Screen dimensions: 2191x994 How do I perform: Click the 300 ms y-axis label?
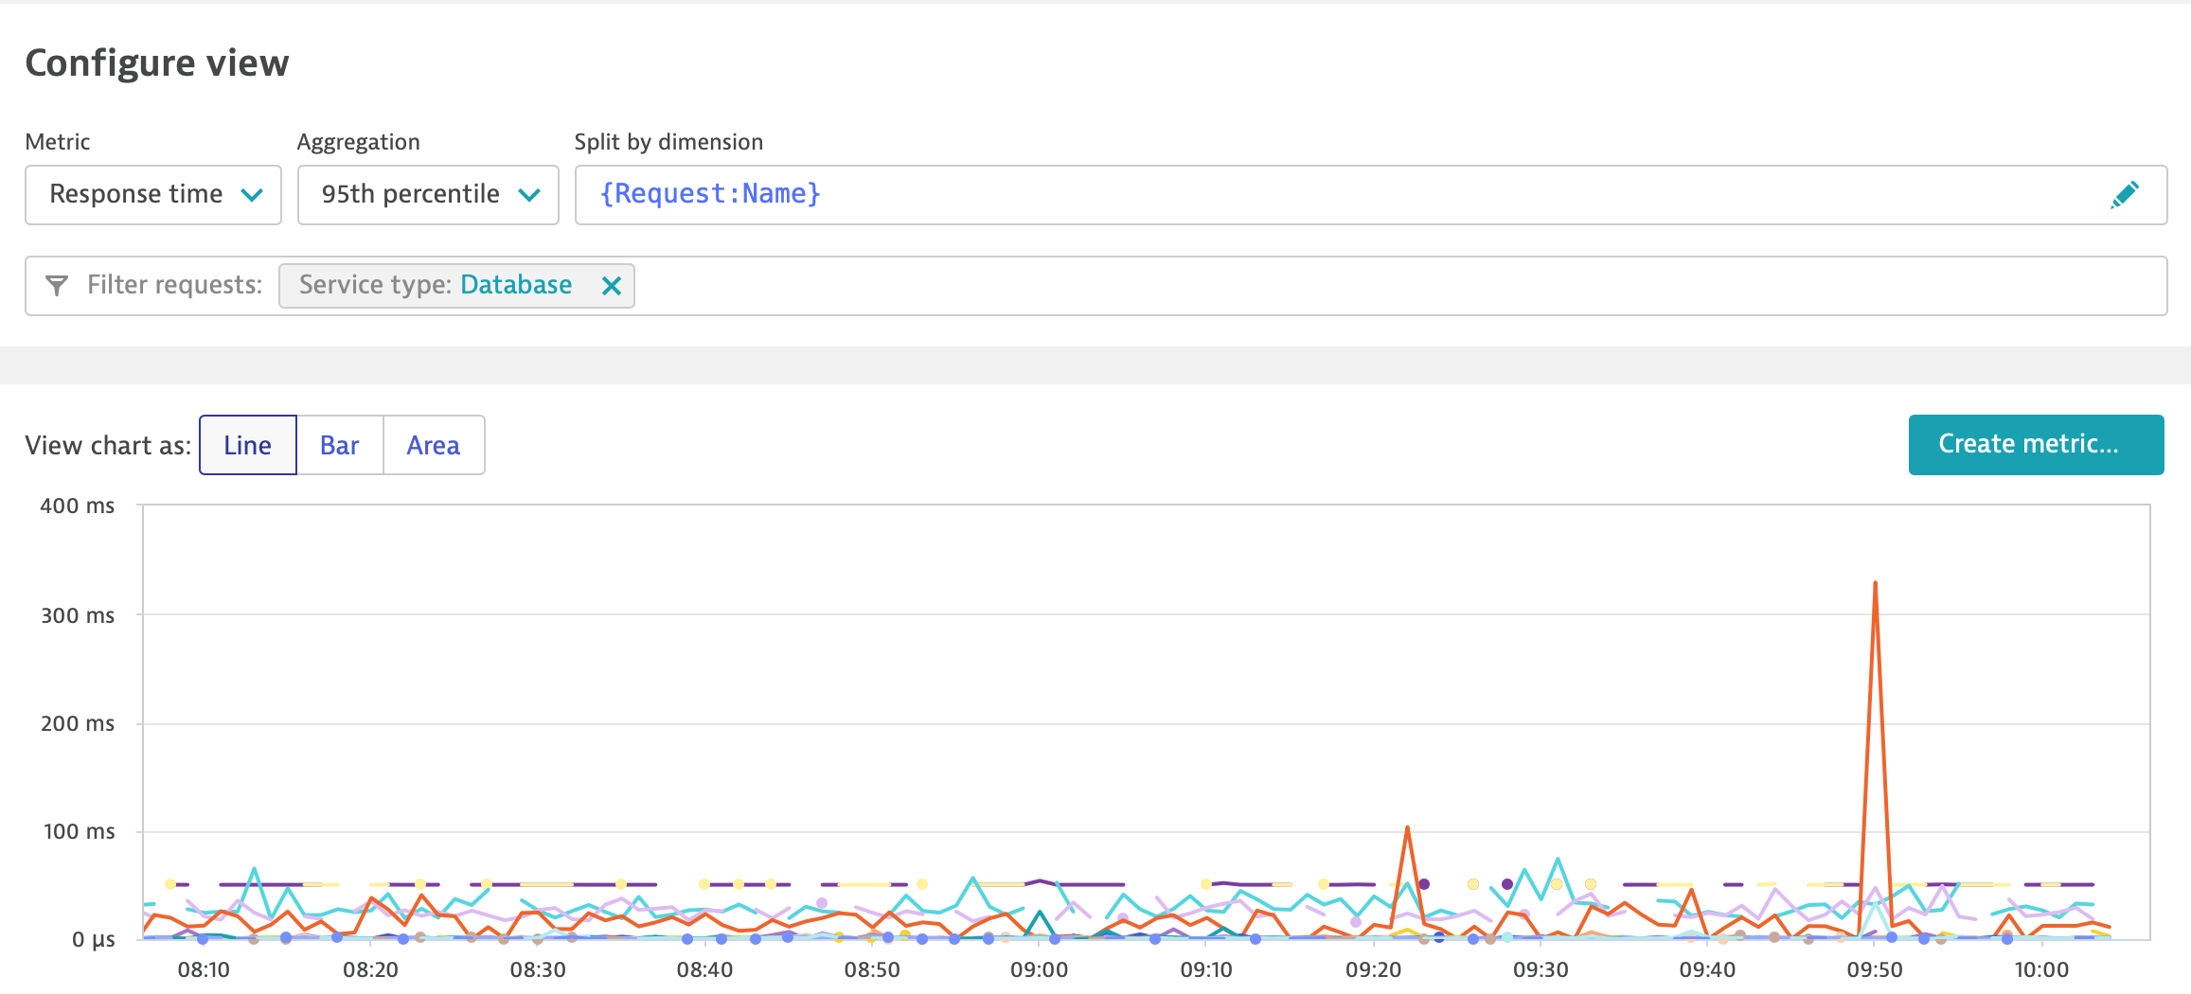(x=78, y=615)
